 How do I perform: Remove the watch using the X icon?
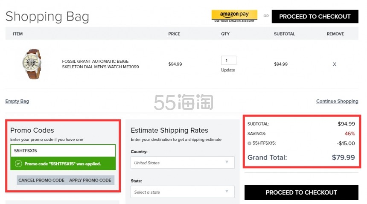(334, 64)
